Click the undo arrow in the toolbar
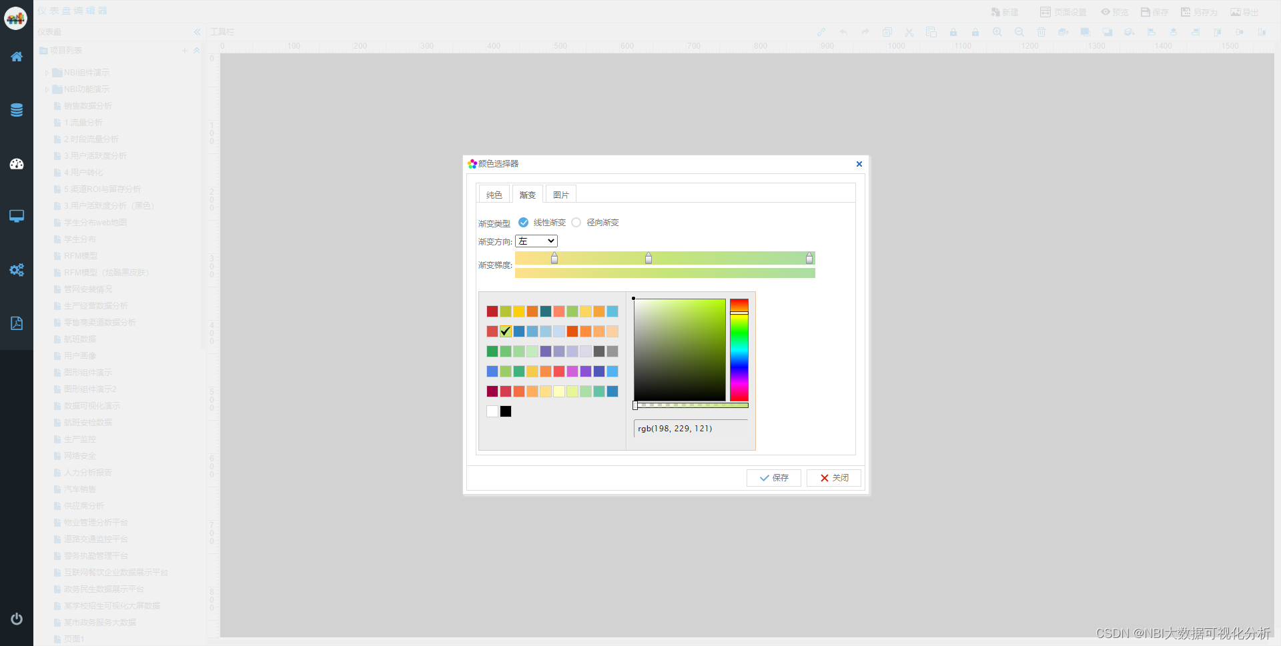The width and height of the screenshot is (1281, 646). (x=843, y=32)
